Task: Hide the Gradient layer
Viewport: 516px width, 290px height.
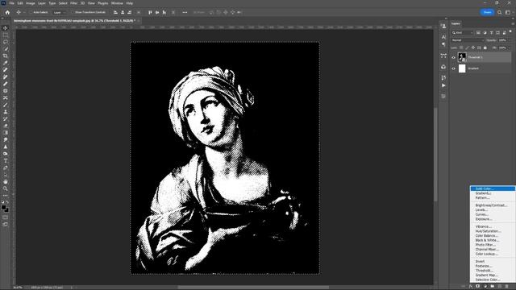Action: [453, 68]
